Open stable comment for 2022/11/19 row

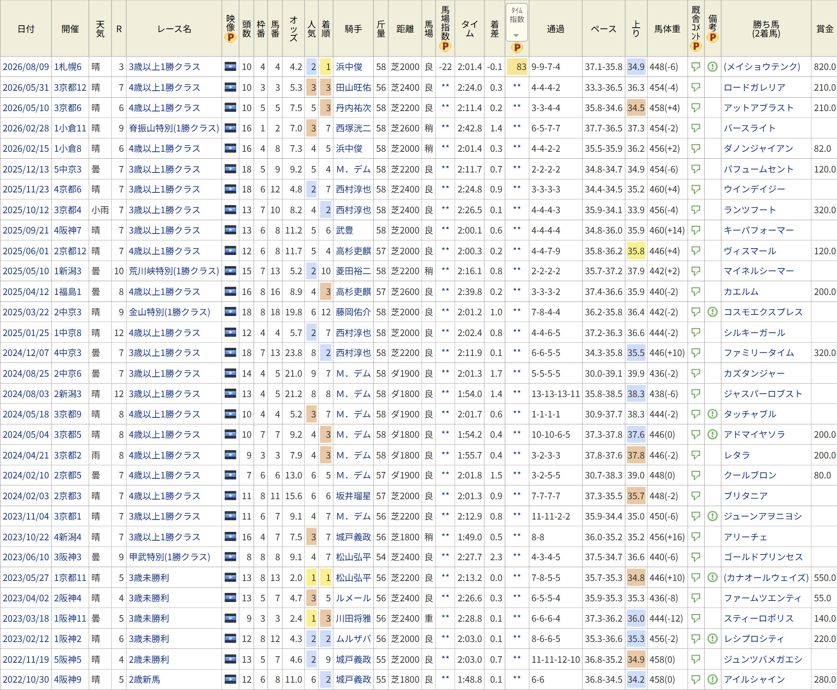[x=696, y=659]
